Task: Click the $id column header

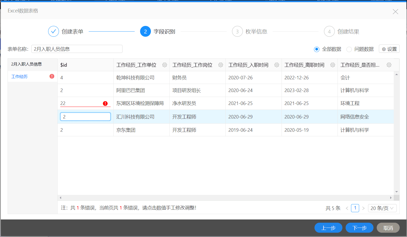Action: 85,65
